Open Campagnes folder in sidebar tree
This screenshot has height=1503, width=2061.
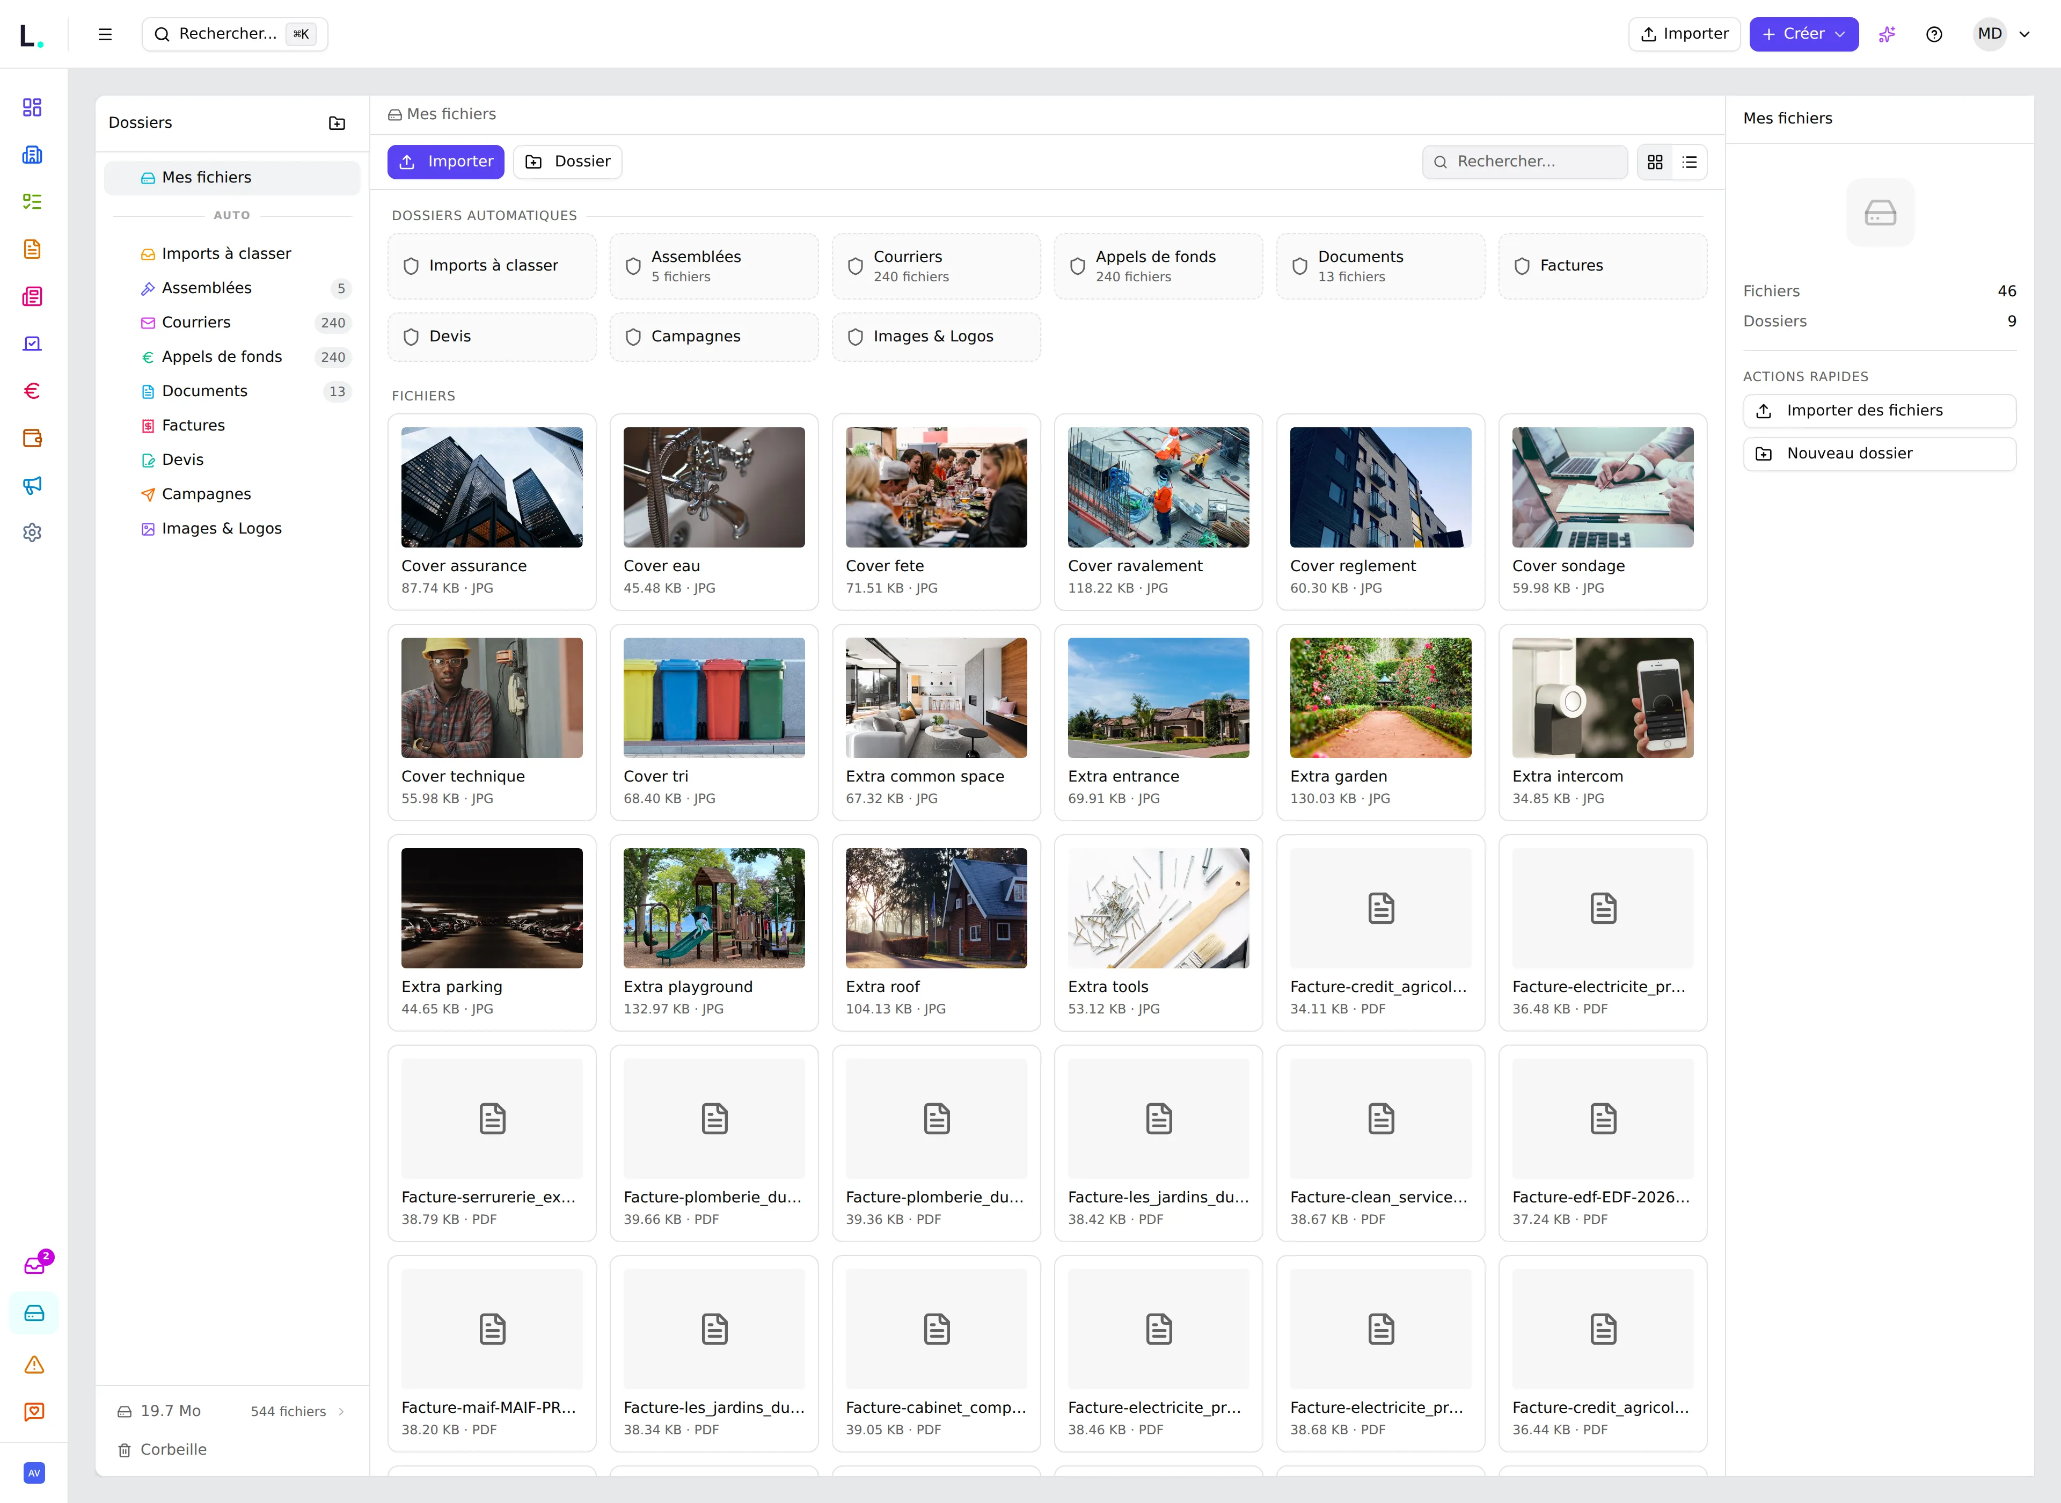pos(232,495)
